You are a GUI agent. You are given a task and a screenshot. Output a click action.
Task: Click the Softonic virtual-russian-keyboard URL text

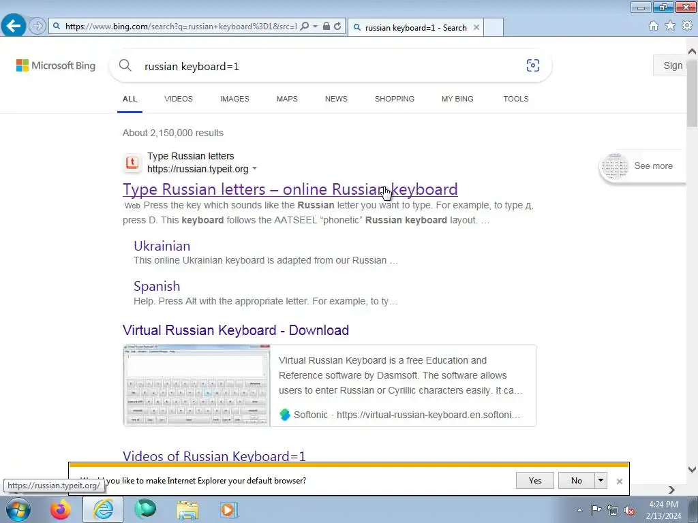[x=428, y=415]
